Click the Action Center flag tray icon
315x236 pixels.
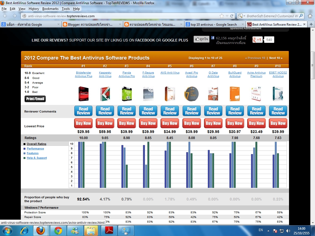[x=275, y=231]
